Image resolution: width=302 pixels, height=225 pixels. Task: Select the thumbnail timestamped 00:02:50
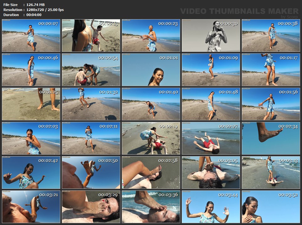[x=91, y=173]
